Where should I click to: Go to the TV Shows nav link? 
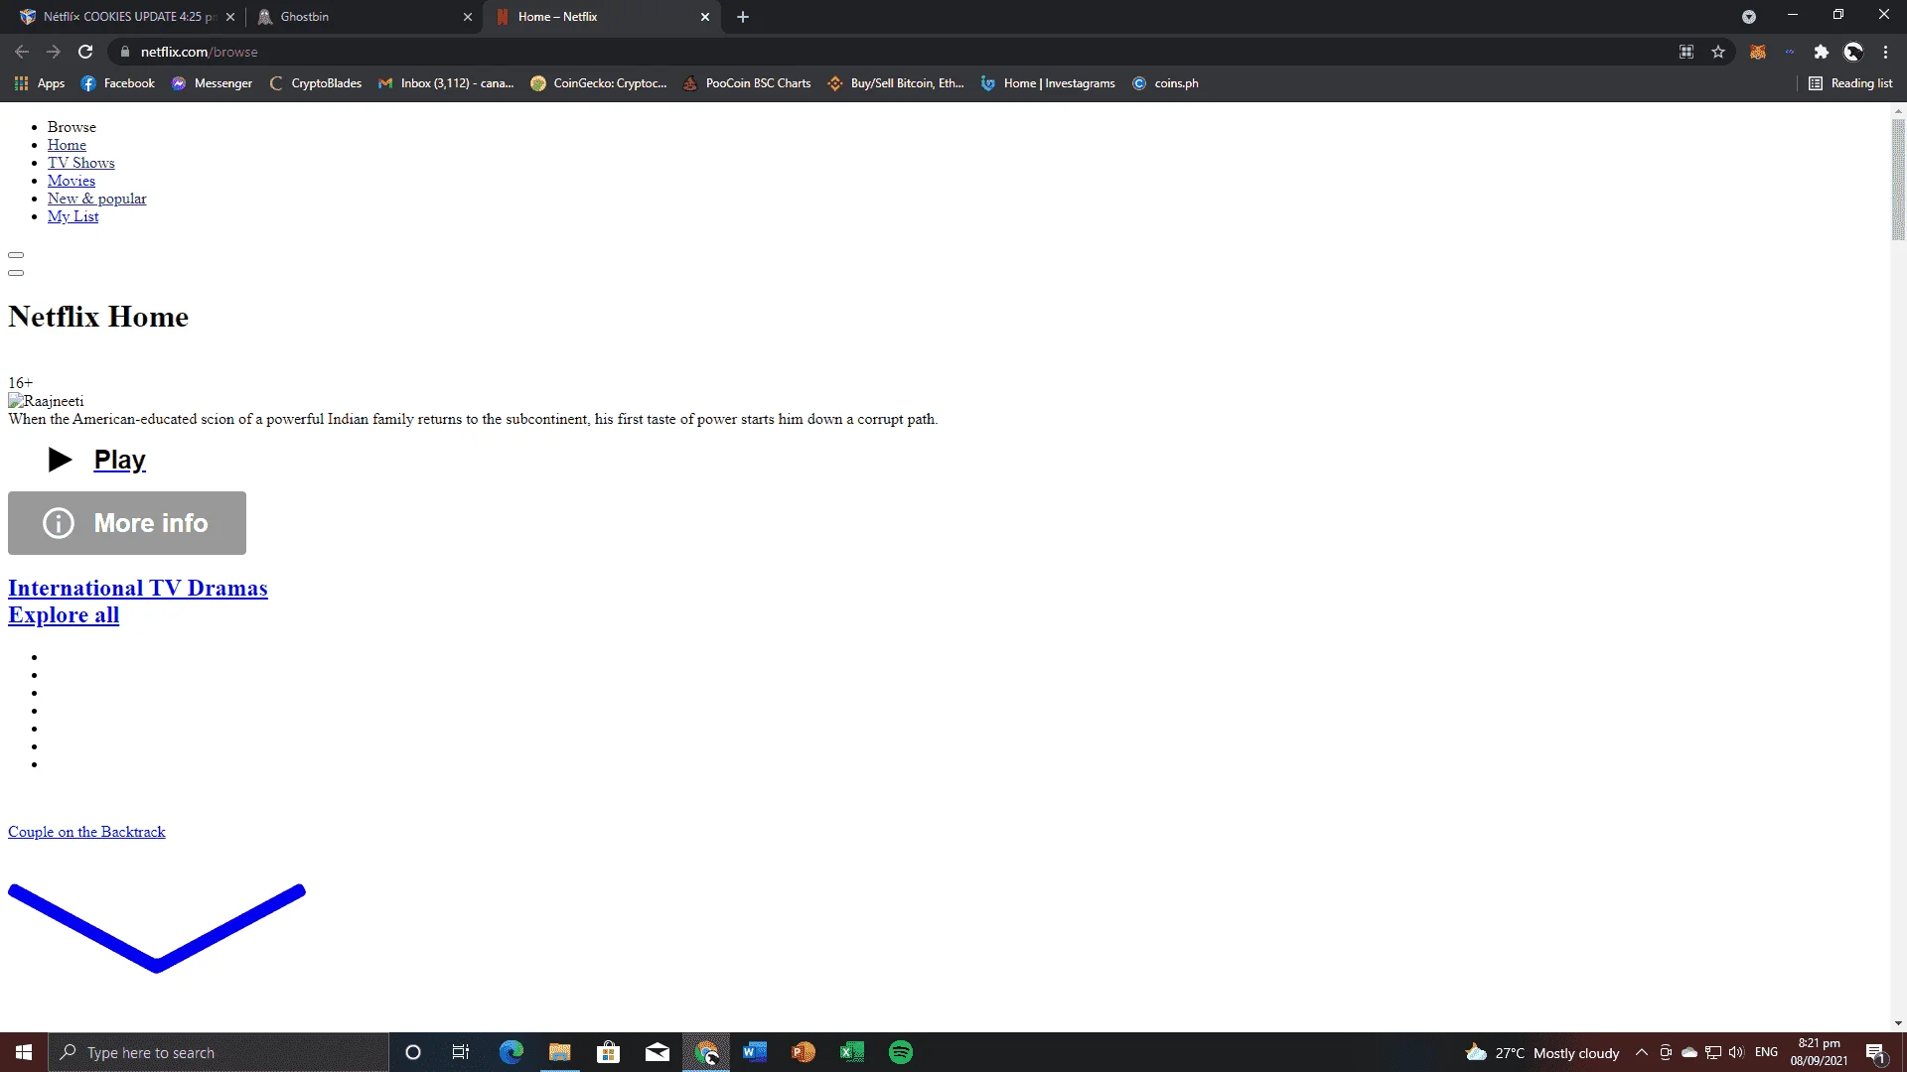tap(80, 163)
